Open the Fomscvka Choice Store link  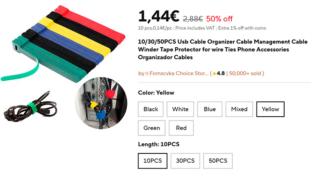pyautogui.click(x=179, y=73)
